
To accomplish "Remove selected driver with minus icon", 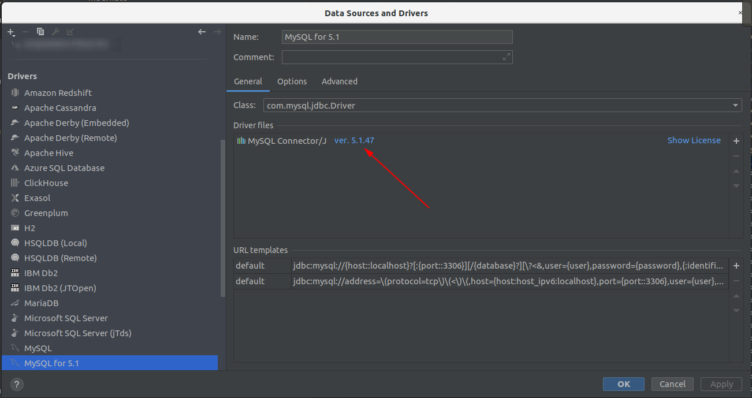I will coord(25,32).
